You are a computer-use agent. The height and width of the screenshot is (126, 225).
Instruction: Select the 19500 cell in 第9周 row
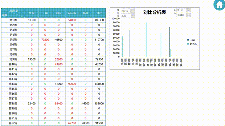click(x=31, y=59)
